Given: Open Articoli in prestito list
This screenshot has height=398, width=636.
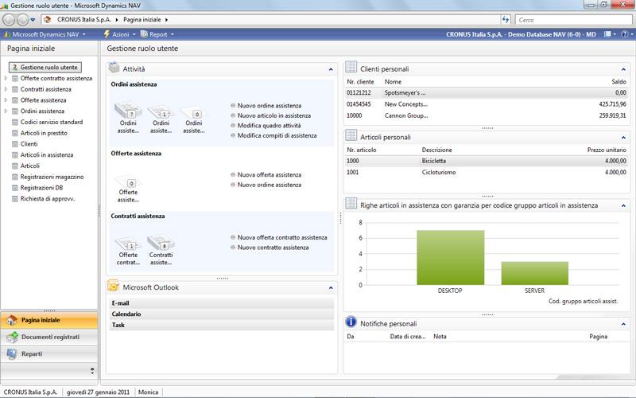Looking at the screenshot, I should [44, 133].
